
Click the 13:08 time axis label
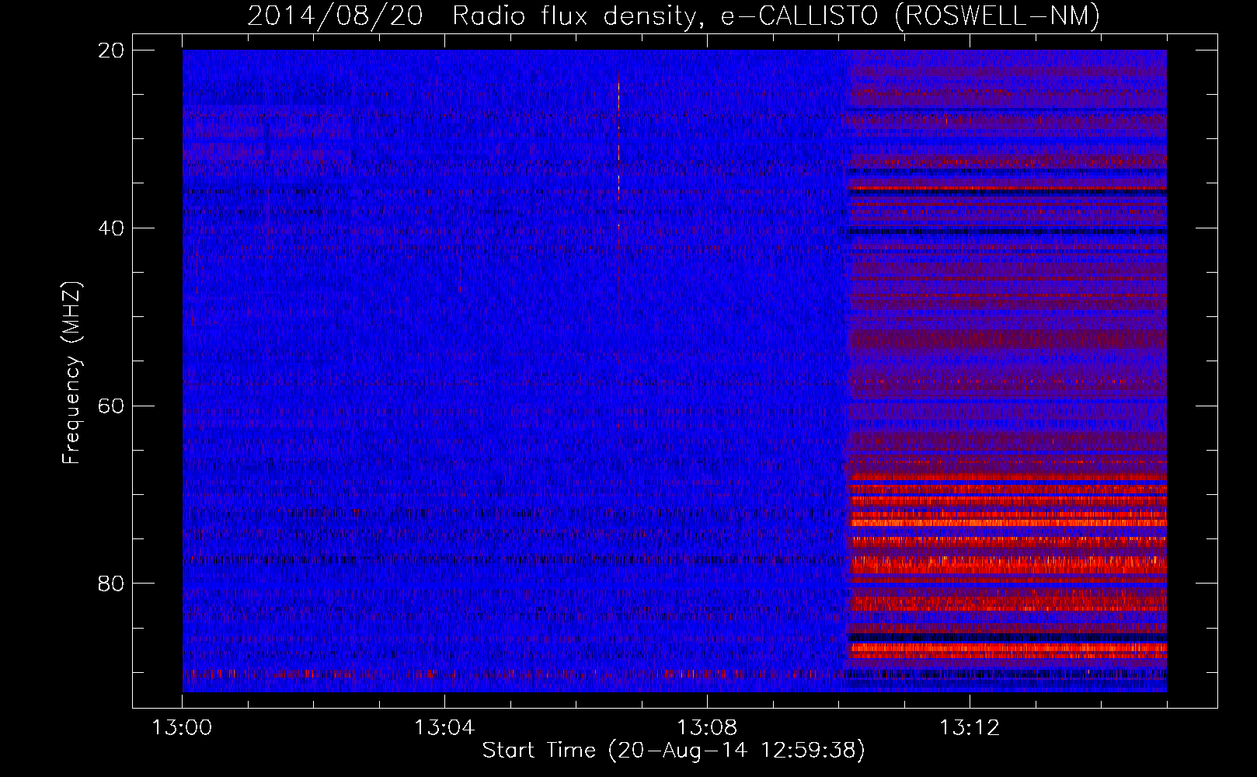[x=707, y=728]
